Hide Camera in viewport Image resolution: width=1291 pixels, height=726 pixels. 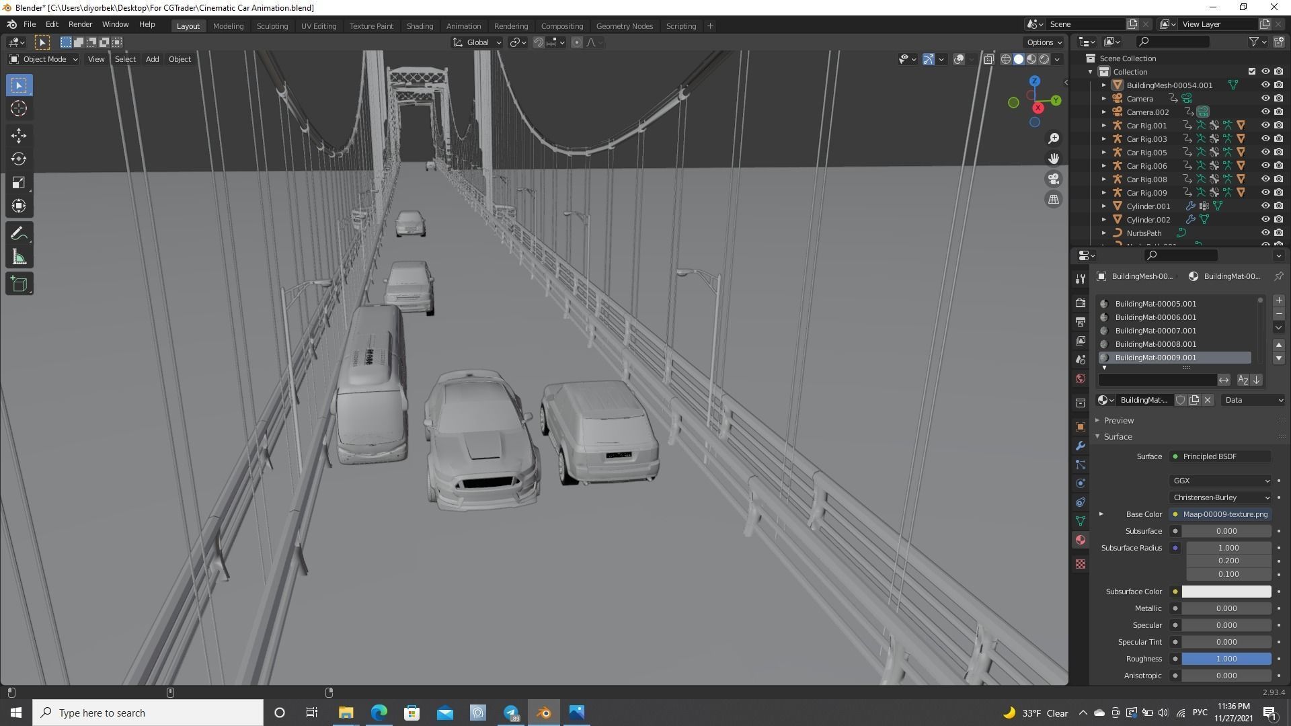click(x=1265, y=99)
